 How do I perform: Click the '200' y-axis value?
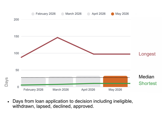pyautogui.click(x=16, y=20)
